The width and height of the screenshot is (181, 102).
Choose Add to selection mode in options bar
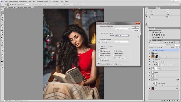[10, 5]
